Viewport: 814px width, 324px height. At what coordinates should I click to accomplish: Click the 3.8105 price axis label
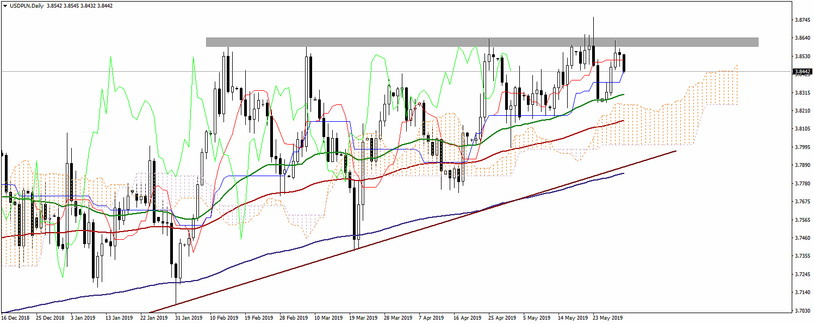(x=803, y=129)
